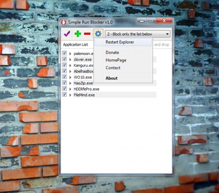
Task: Disable the WO10.exe checkbox
Action: 64,77
